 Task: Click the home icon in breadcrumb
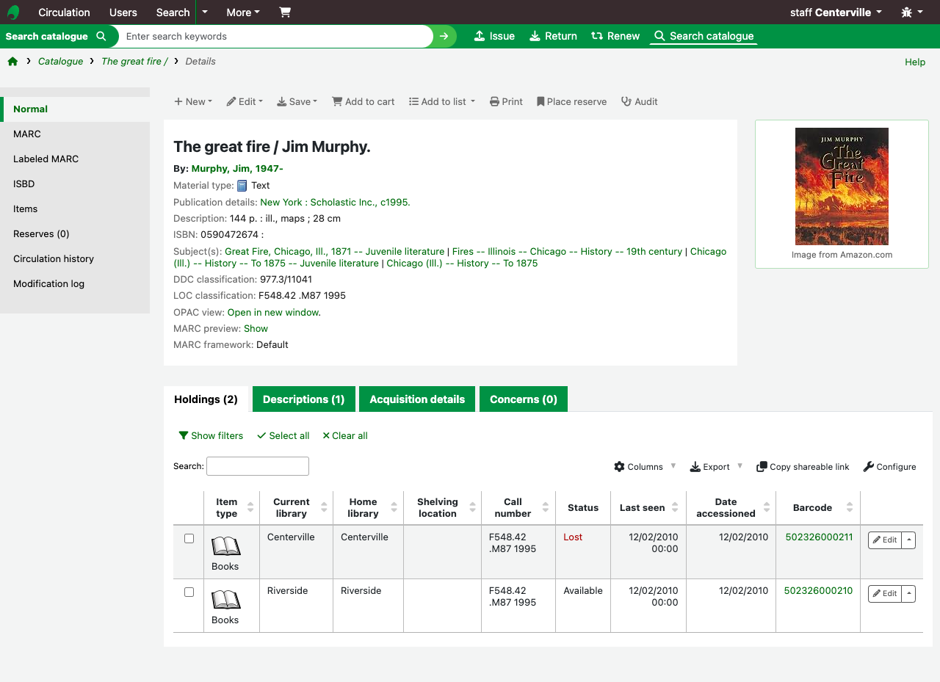(x=12, y=61)
